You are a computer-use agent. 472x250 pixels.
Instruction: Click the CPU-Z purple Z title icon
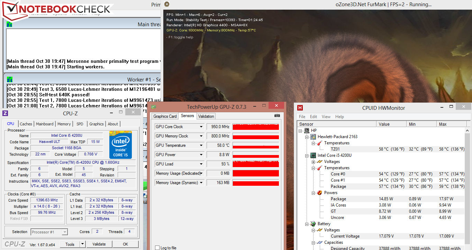tap(5, 113)
